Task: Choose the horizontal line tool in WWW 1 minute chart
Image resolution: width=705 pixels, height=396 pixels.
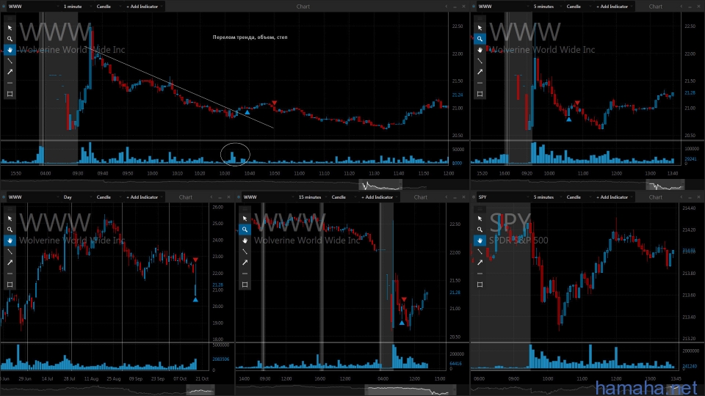Action: 10,83
